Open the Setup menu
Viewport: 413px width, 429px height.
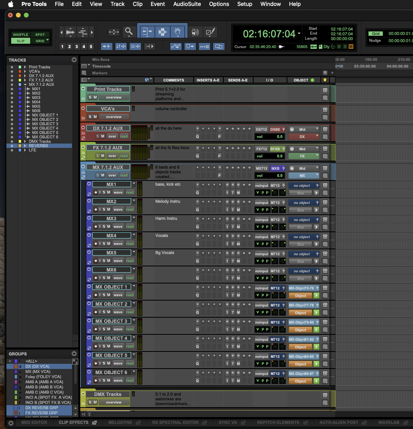244,4
